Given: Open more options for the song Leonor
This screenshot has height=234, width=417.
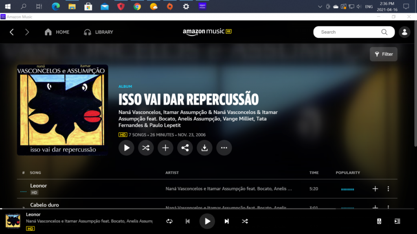Looking at the screenshot, I should (x=388, y=189).
